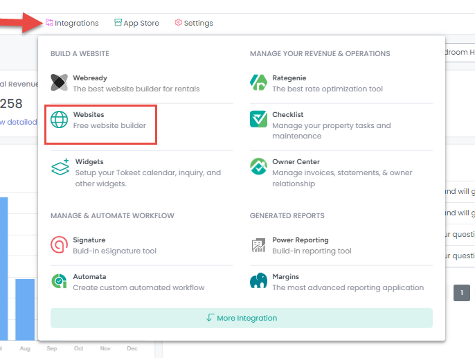The height and width of the screenshot is (358, 475).
Task: Open the Settings menu
Action: [194, 23]
